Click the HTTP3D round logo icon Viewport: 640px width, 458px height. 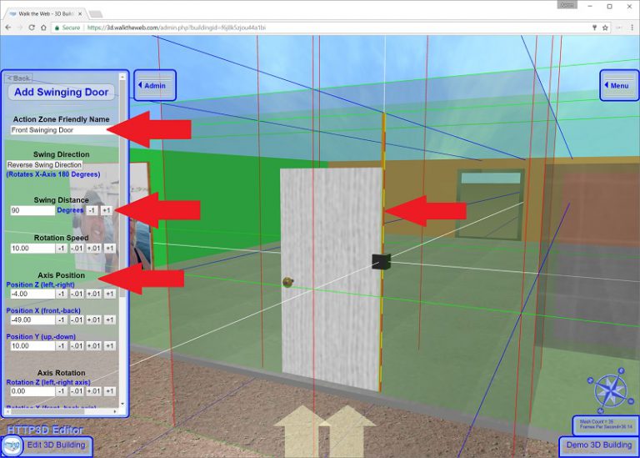click(12, 445)
